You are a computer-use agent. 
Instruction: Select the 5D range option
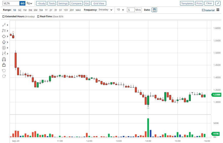coord(20,10)
